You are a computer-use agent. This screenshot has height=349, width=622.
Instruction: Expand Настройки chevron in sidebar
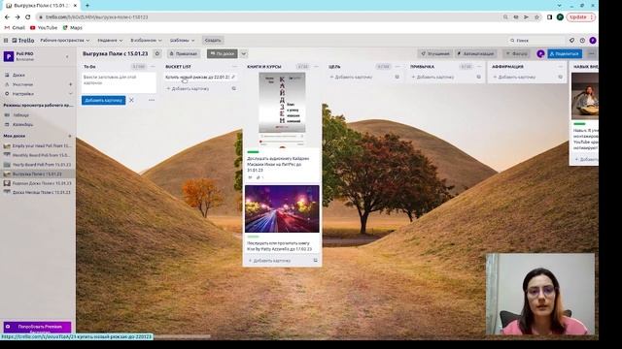tap(71, 94)
